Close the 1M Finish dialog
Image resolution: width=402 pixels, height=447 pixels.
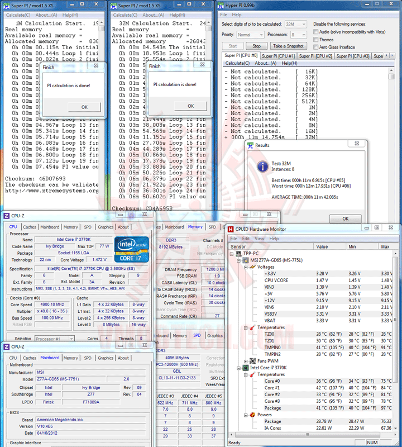[x=96, y=65]
